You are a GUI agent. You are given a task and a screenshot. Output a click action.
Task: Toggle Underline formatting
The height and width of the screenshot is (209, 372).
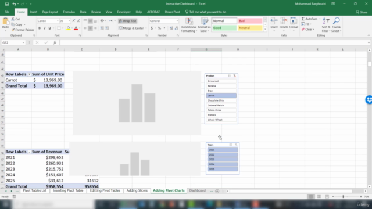coord(49,28)
